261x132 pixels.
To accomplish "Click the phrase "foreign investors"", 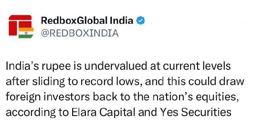I will 46,97.
